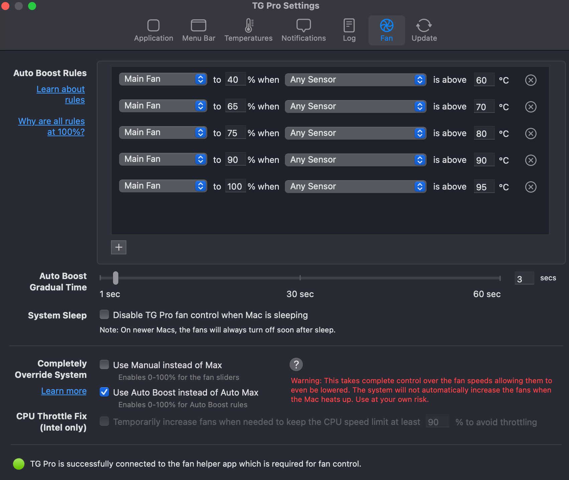Select the Fan tab
Screen dimensions: 569x480
pos(386,30)
